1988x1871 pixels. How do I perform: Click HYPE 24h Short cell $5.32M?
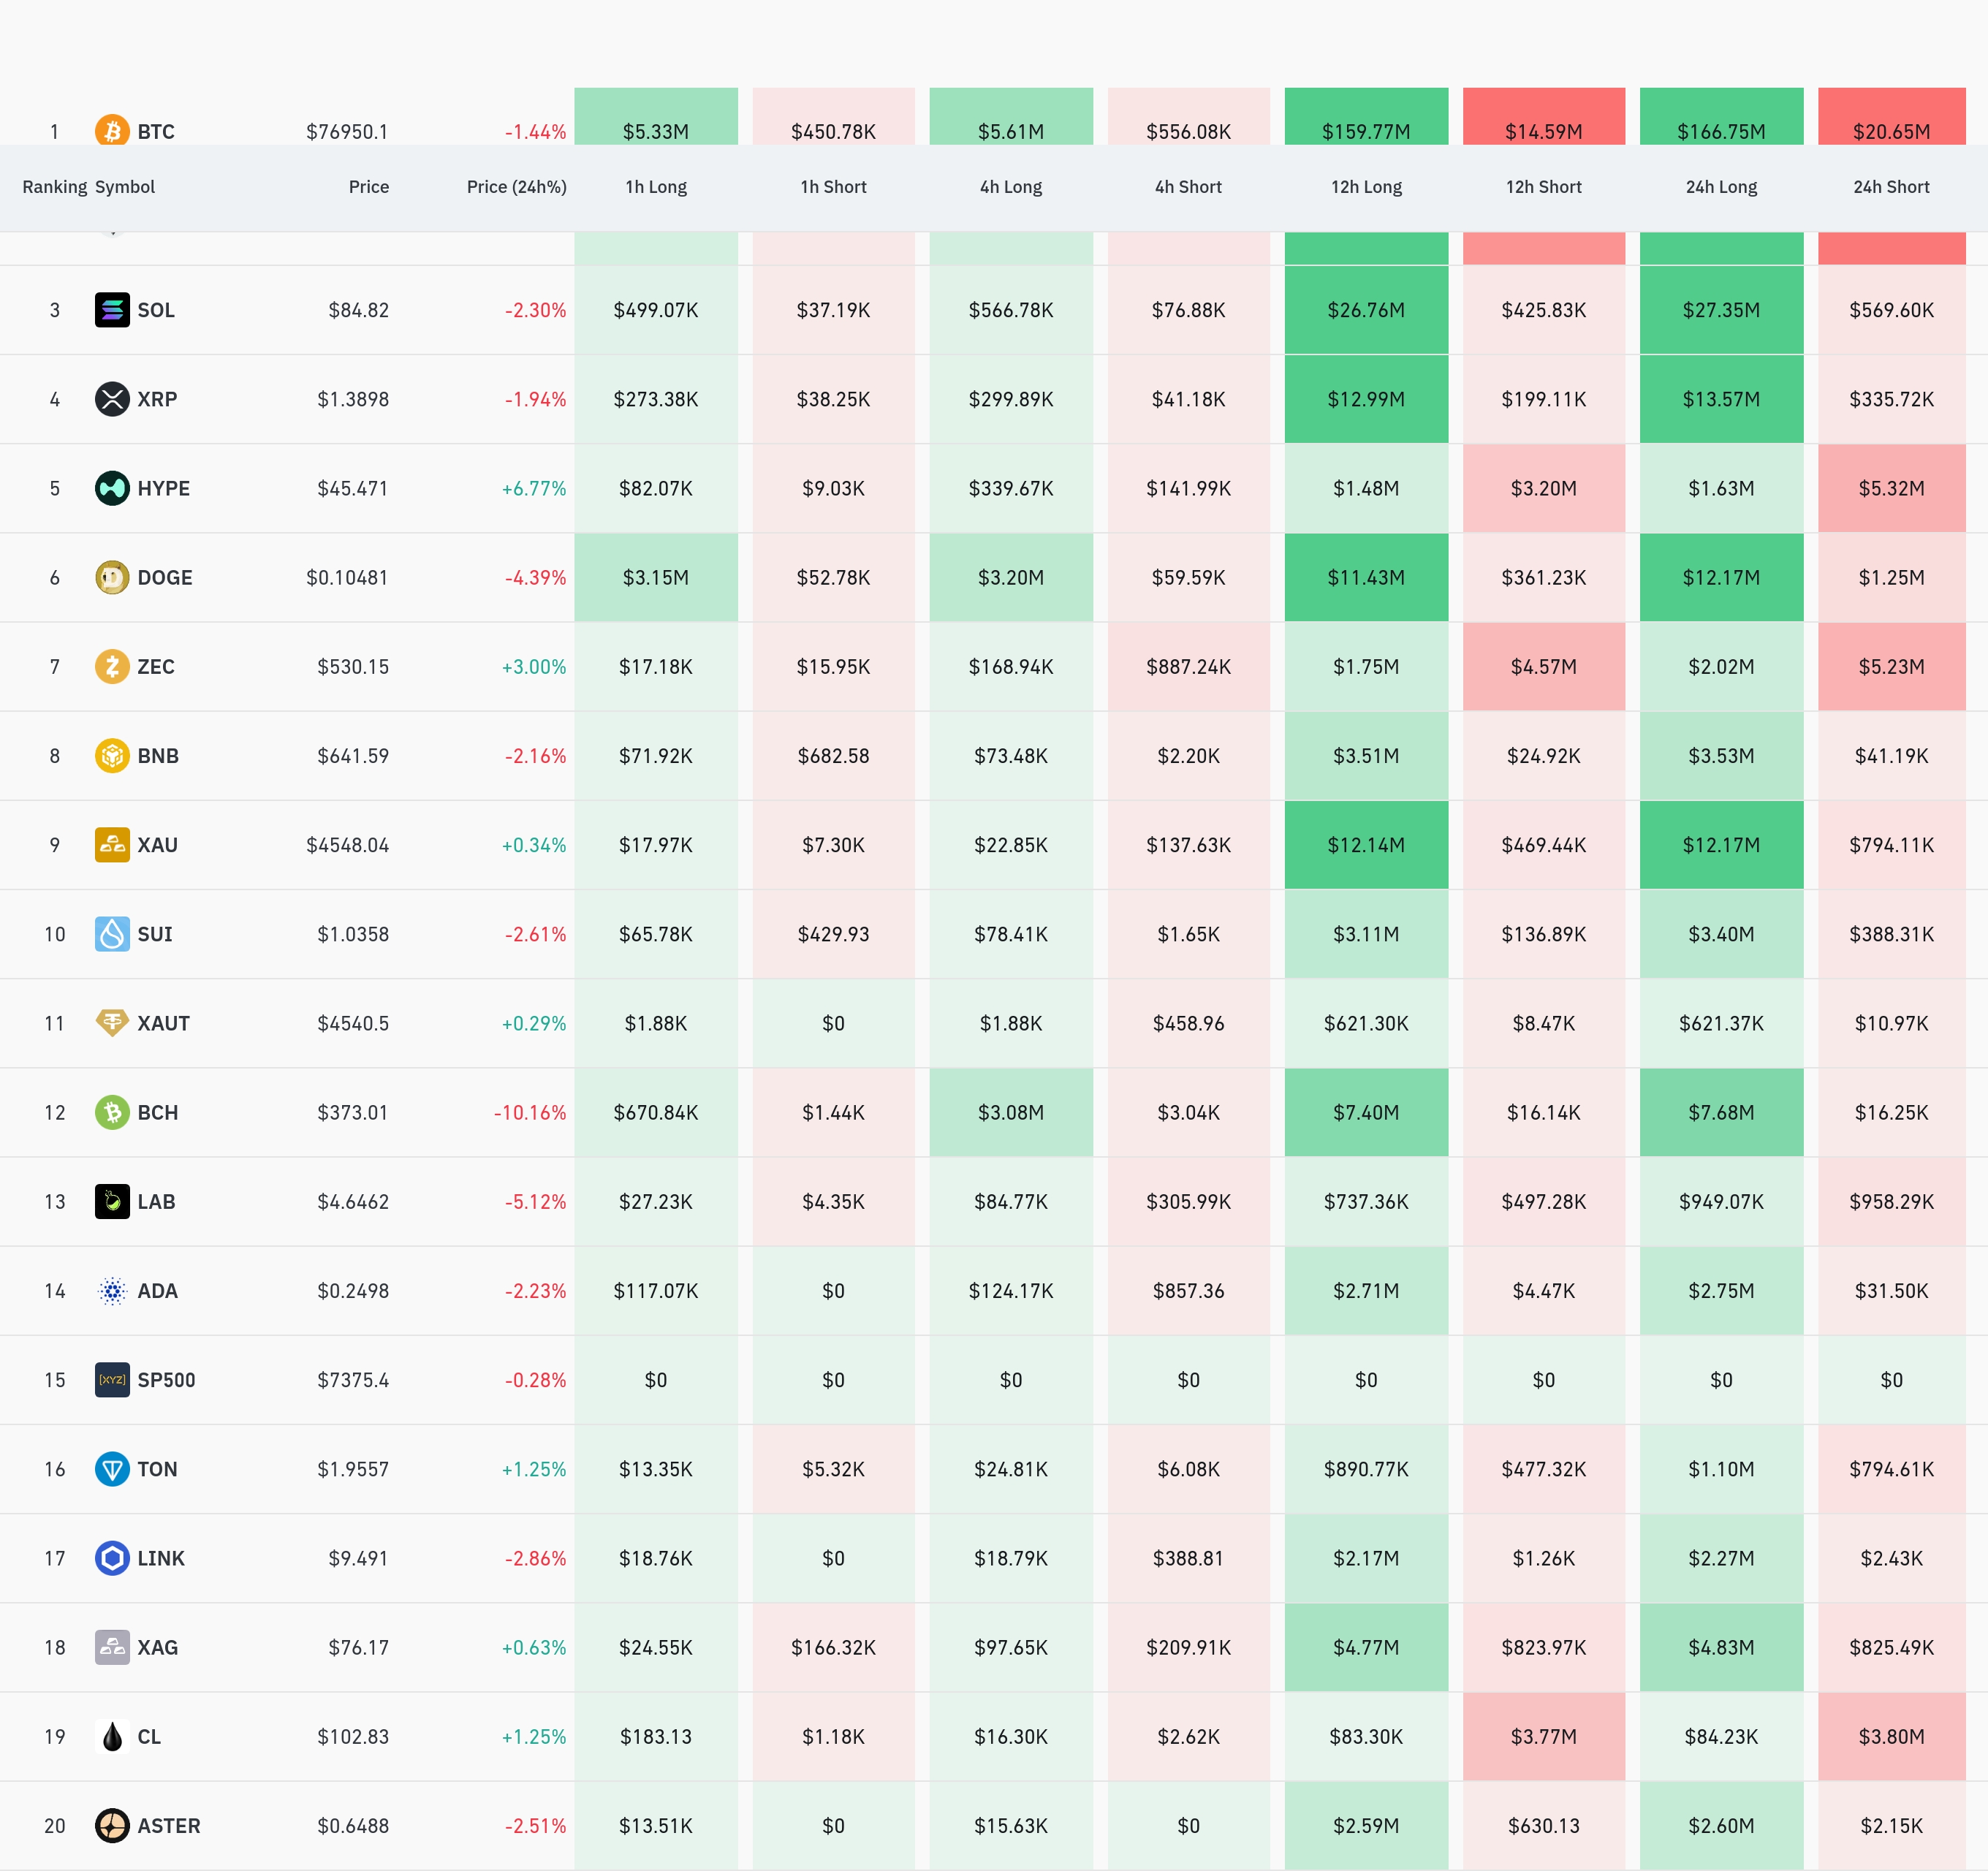coord(1892,488)
